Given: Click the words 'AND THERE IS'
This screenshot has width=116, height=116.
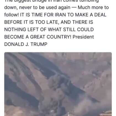Looking at the screenshot, I should click(77, 22).
